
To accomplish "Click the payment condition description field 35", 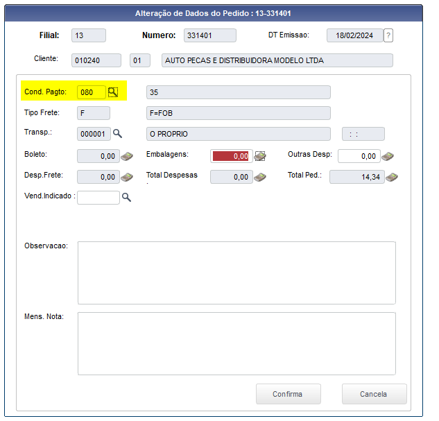I will click(x=239, y=92).
